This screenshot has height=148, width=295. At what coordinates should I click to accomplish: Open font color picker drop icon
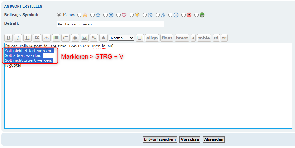(x=103, y=38)
